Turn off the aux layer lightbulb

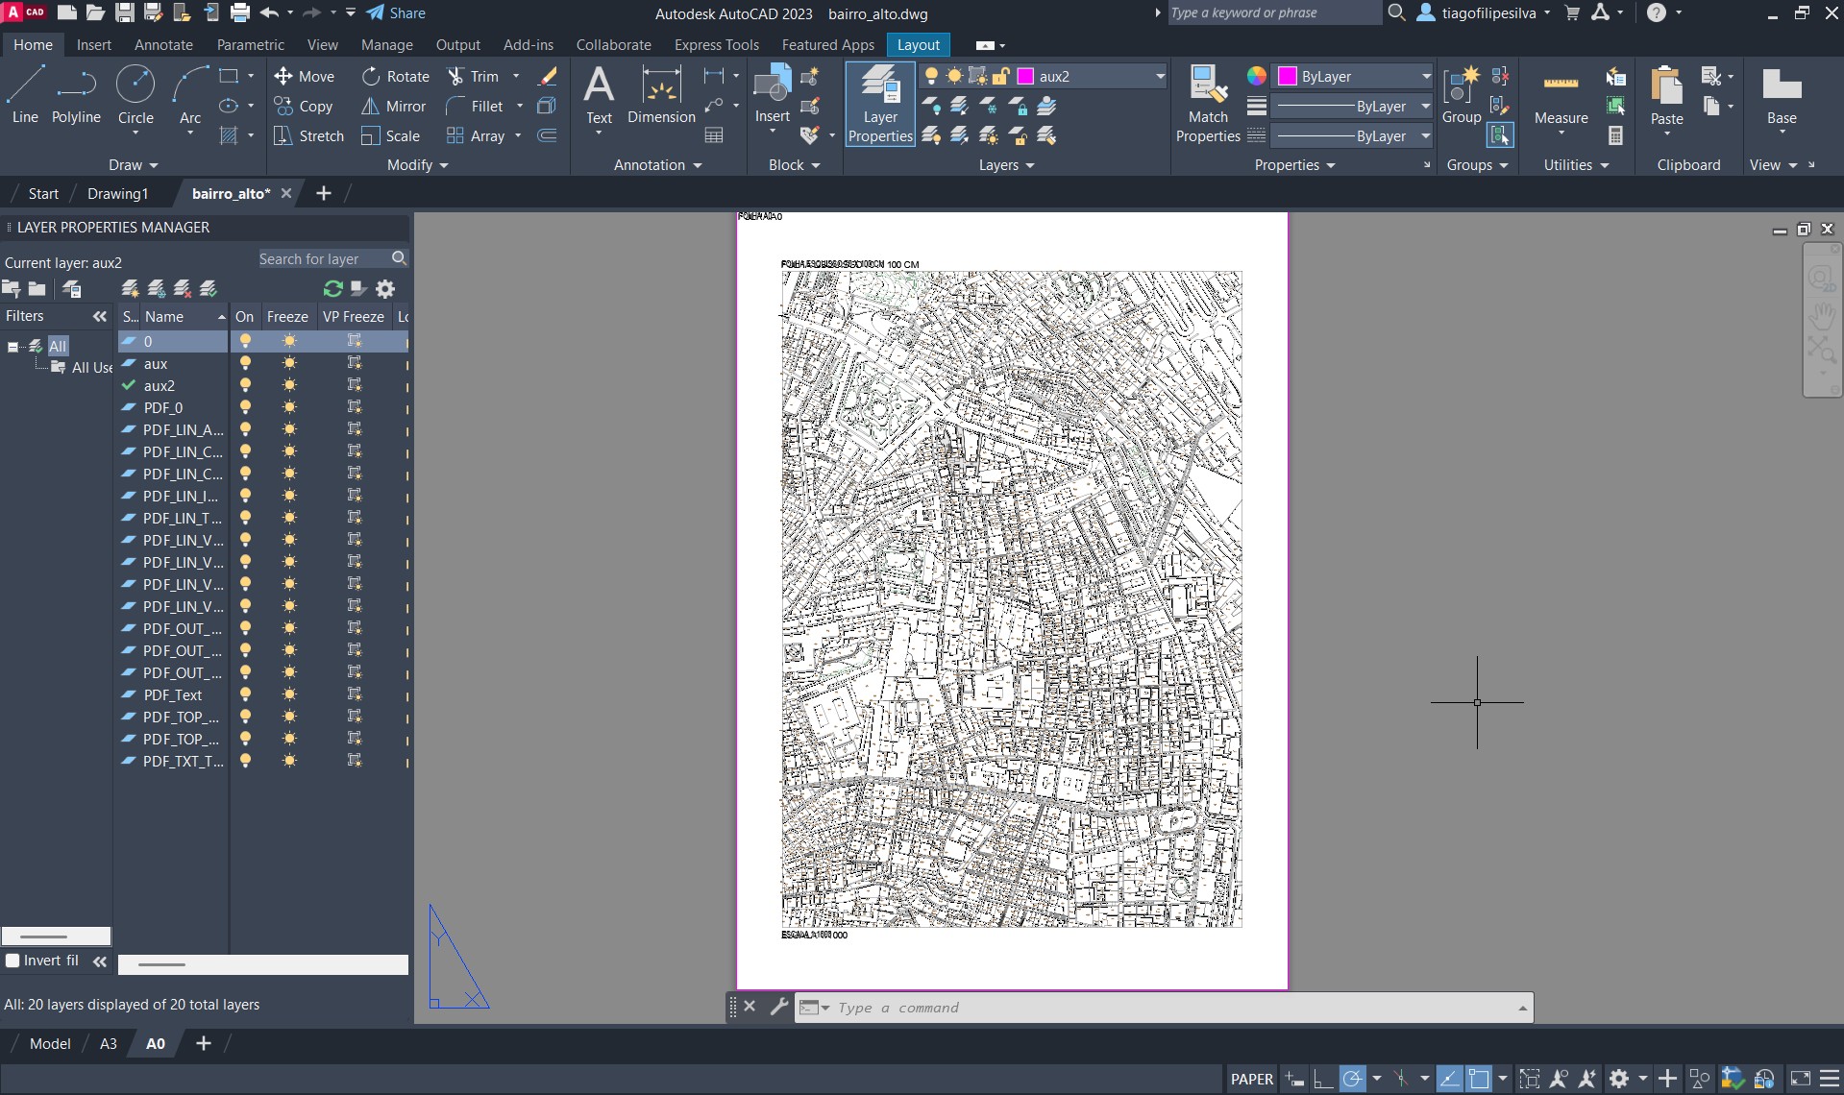pyautogui.click(x=245, y=364)
